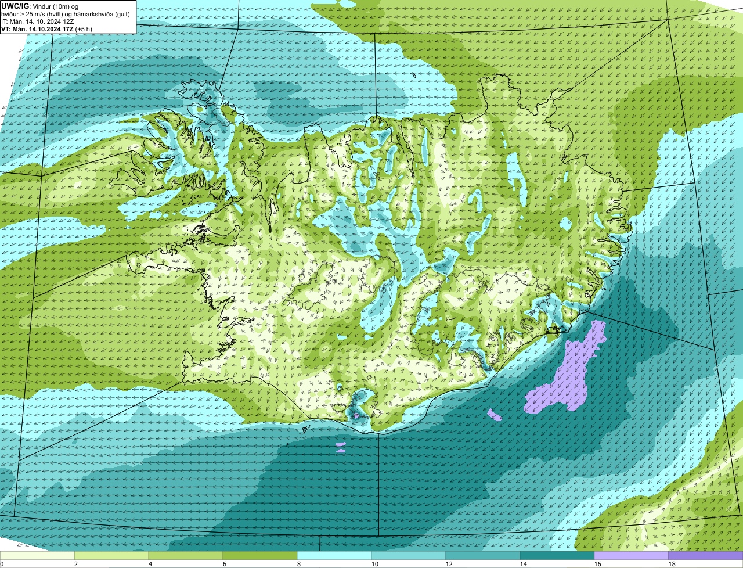This screenshot has width=743, height=568.
Task: Select the 8–10 m/s pale cyan legend swatch
Action: click(334, 556)
